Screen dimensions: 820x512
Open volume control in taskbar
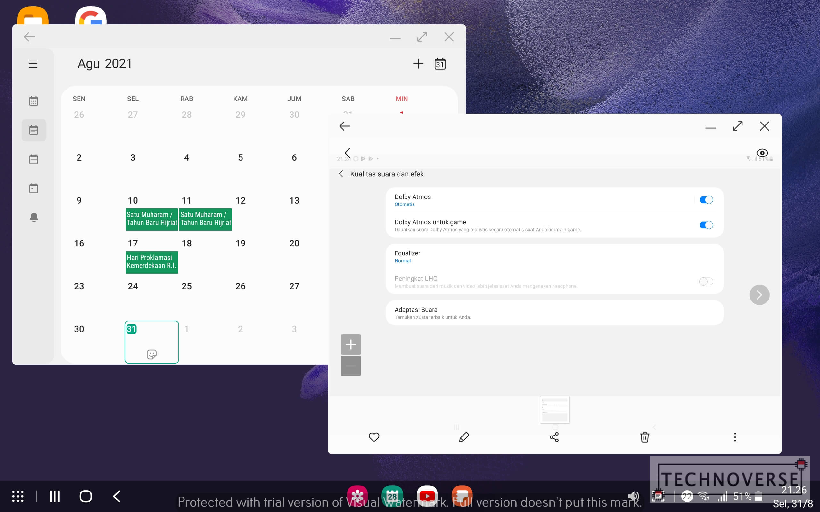[x=633, y=496]
